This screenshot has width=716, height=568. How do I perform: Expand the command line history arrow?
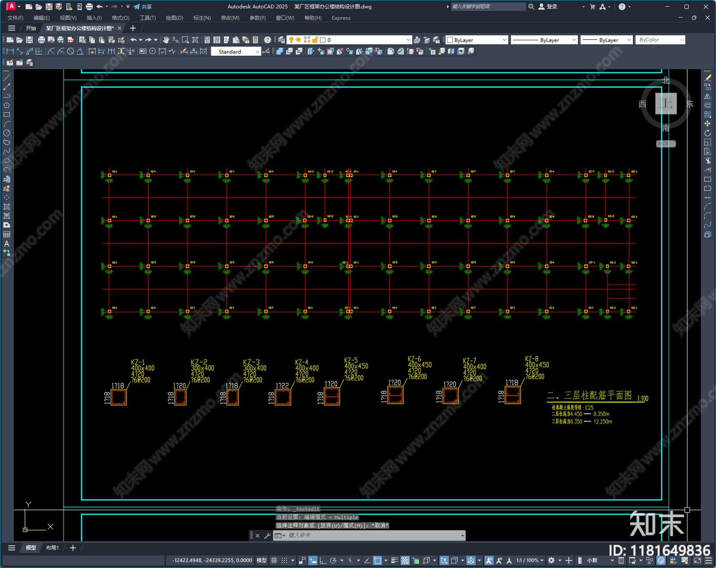462,535
